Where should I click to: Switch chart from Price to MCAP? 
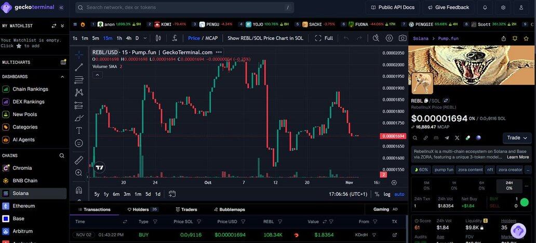211,38
